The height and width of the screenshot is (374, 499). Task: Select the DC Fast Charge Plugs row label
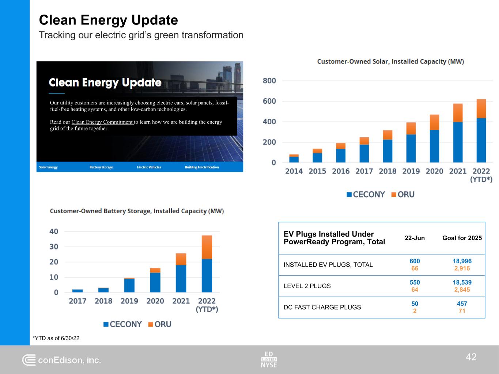[322, 307]
